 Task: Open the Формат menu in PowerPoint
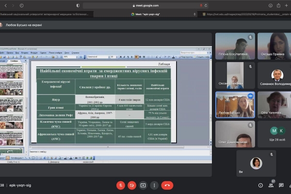click(34, 53)
